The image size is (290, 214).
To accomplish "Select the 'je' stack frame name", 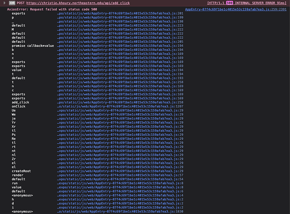I will tap(14, 119).
